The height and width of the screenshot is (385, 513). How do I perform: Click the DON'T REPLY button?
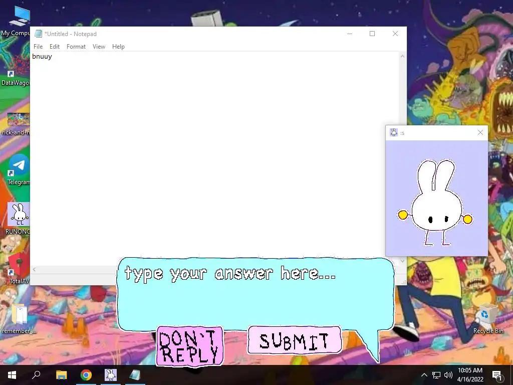[189, 346]
